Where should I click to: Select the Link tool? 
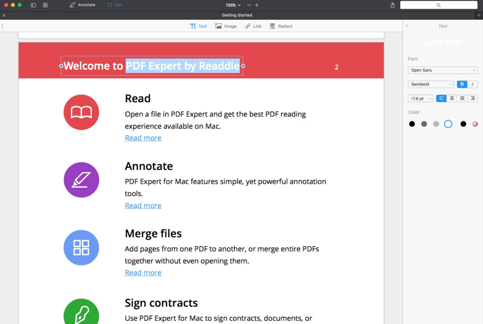253,26
